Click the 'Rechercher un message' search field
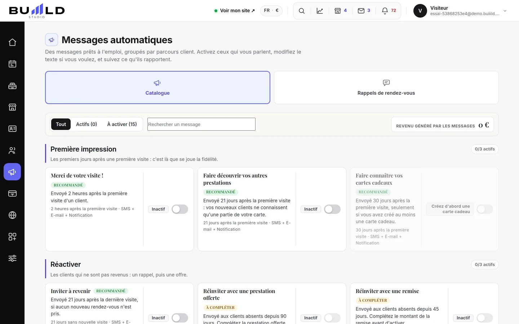Screen dimensions: 519x324 pyautogui.click(x=201, y=124)
